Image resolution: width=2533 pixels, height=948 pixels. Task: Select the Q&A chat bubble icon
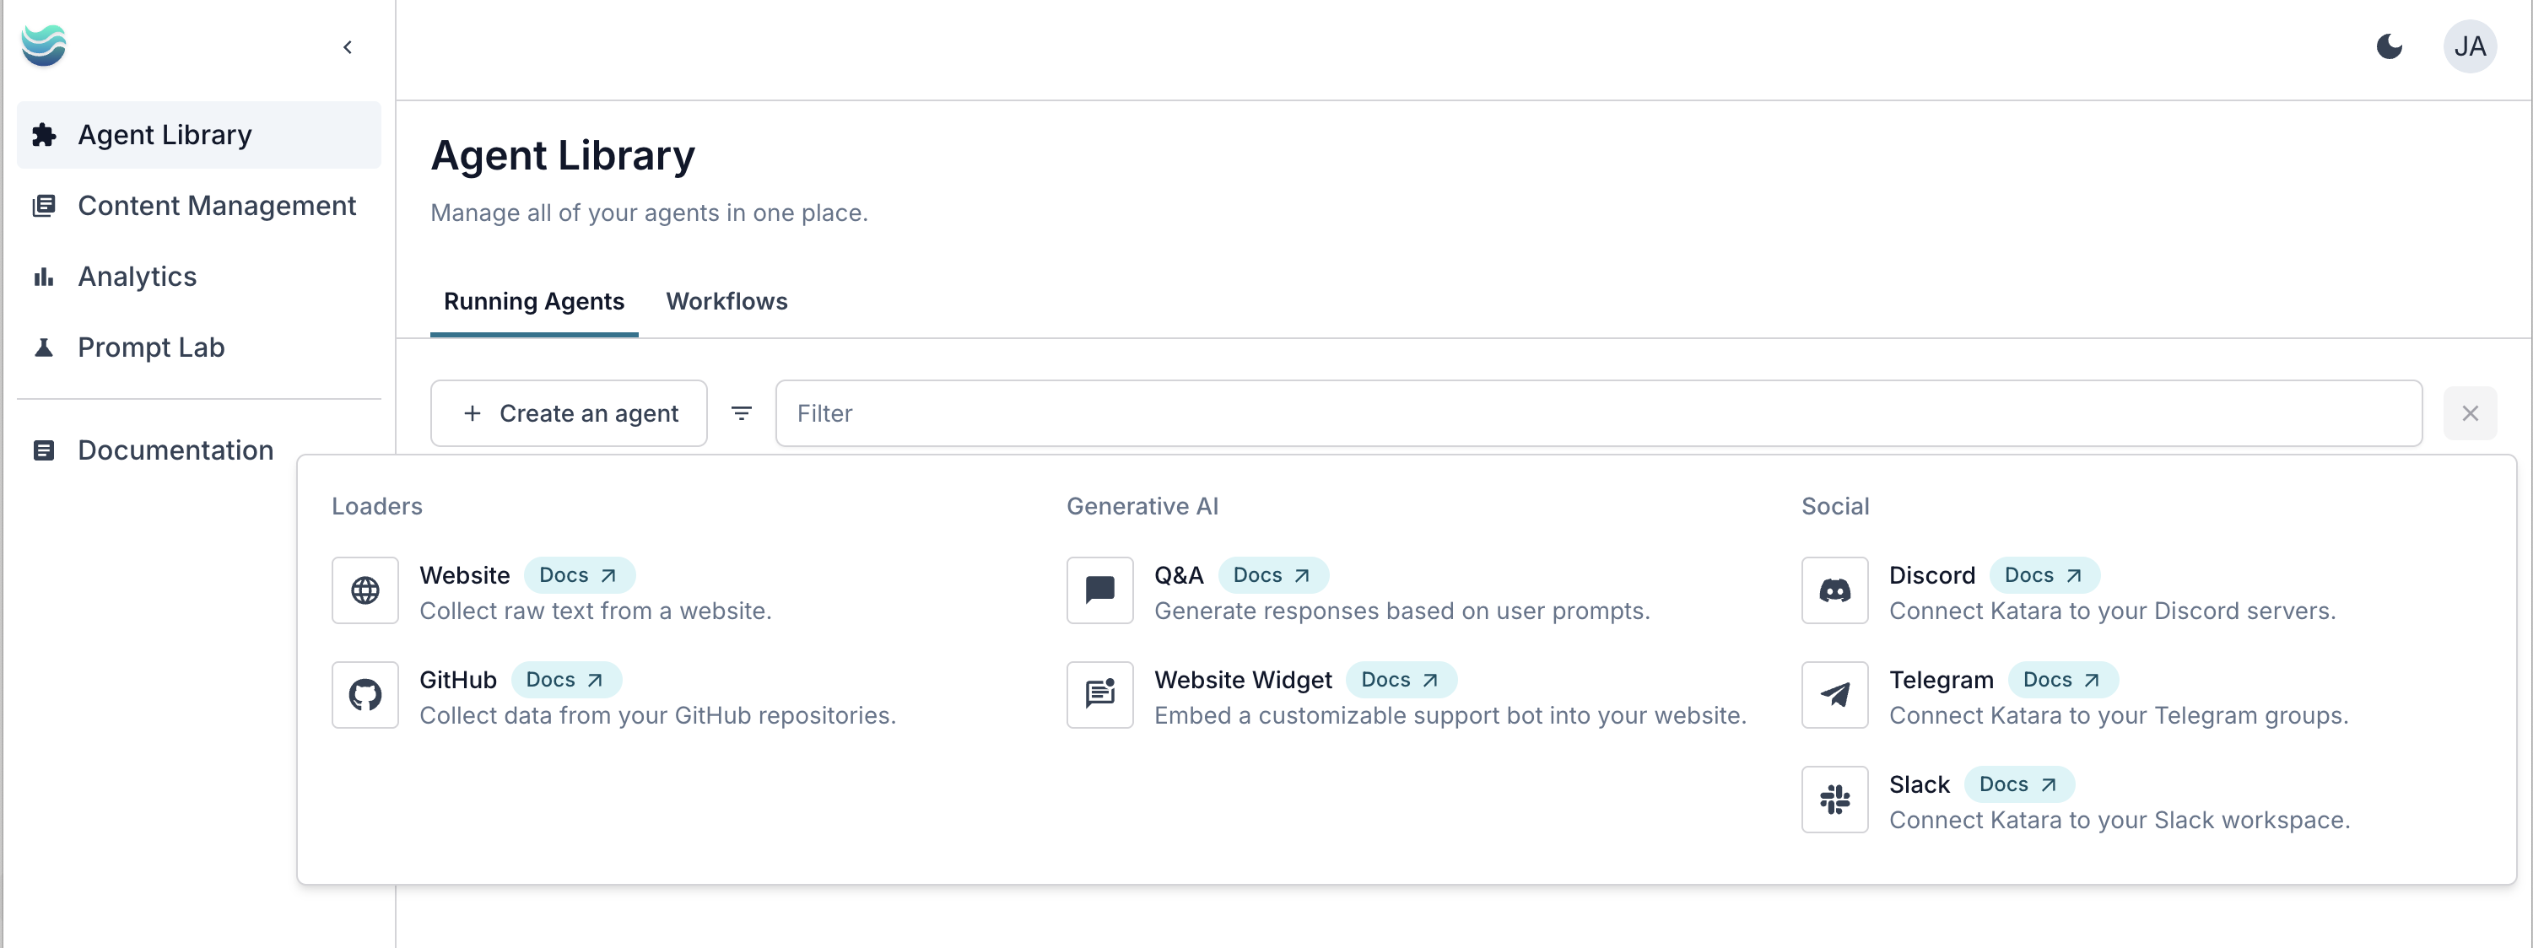pyautogui.click(x=1100, y=590)
